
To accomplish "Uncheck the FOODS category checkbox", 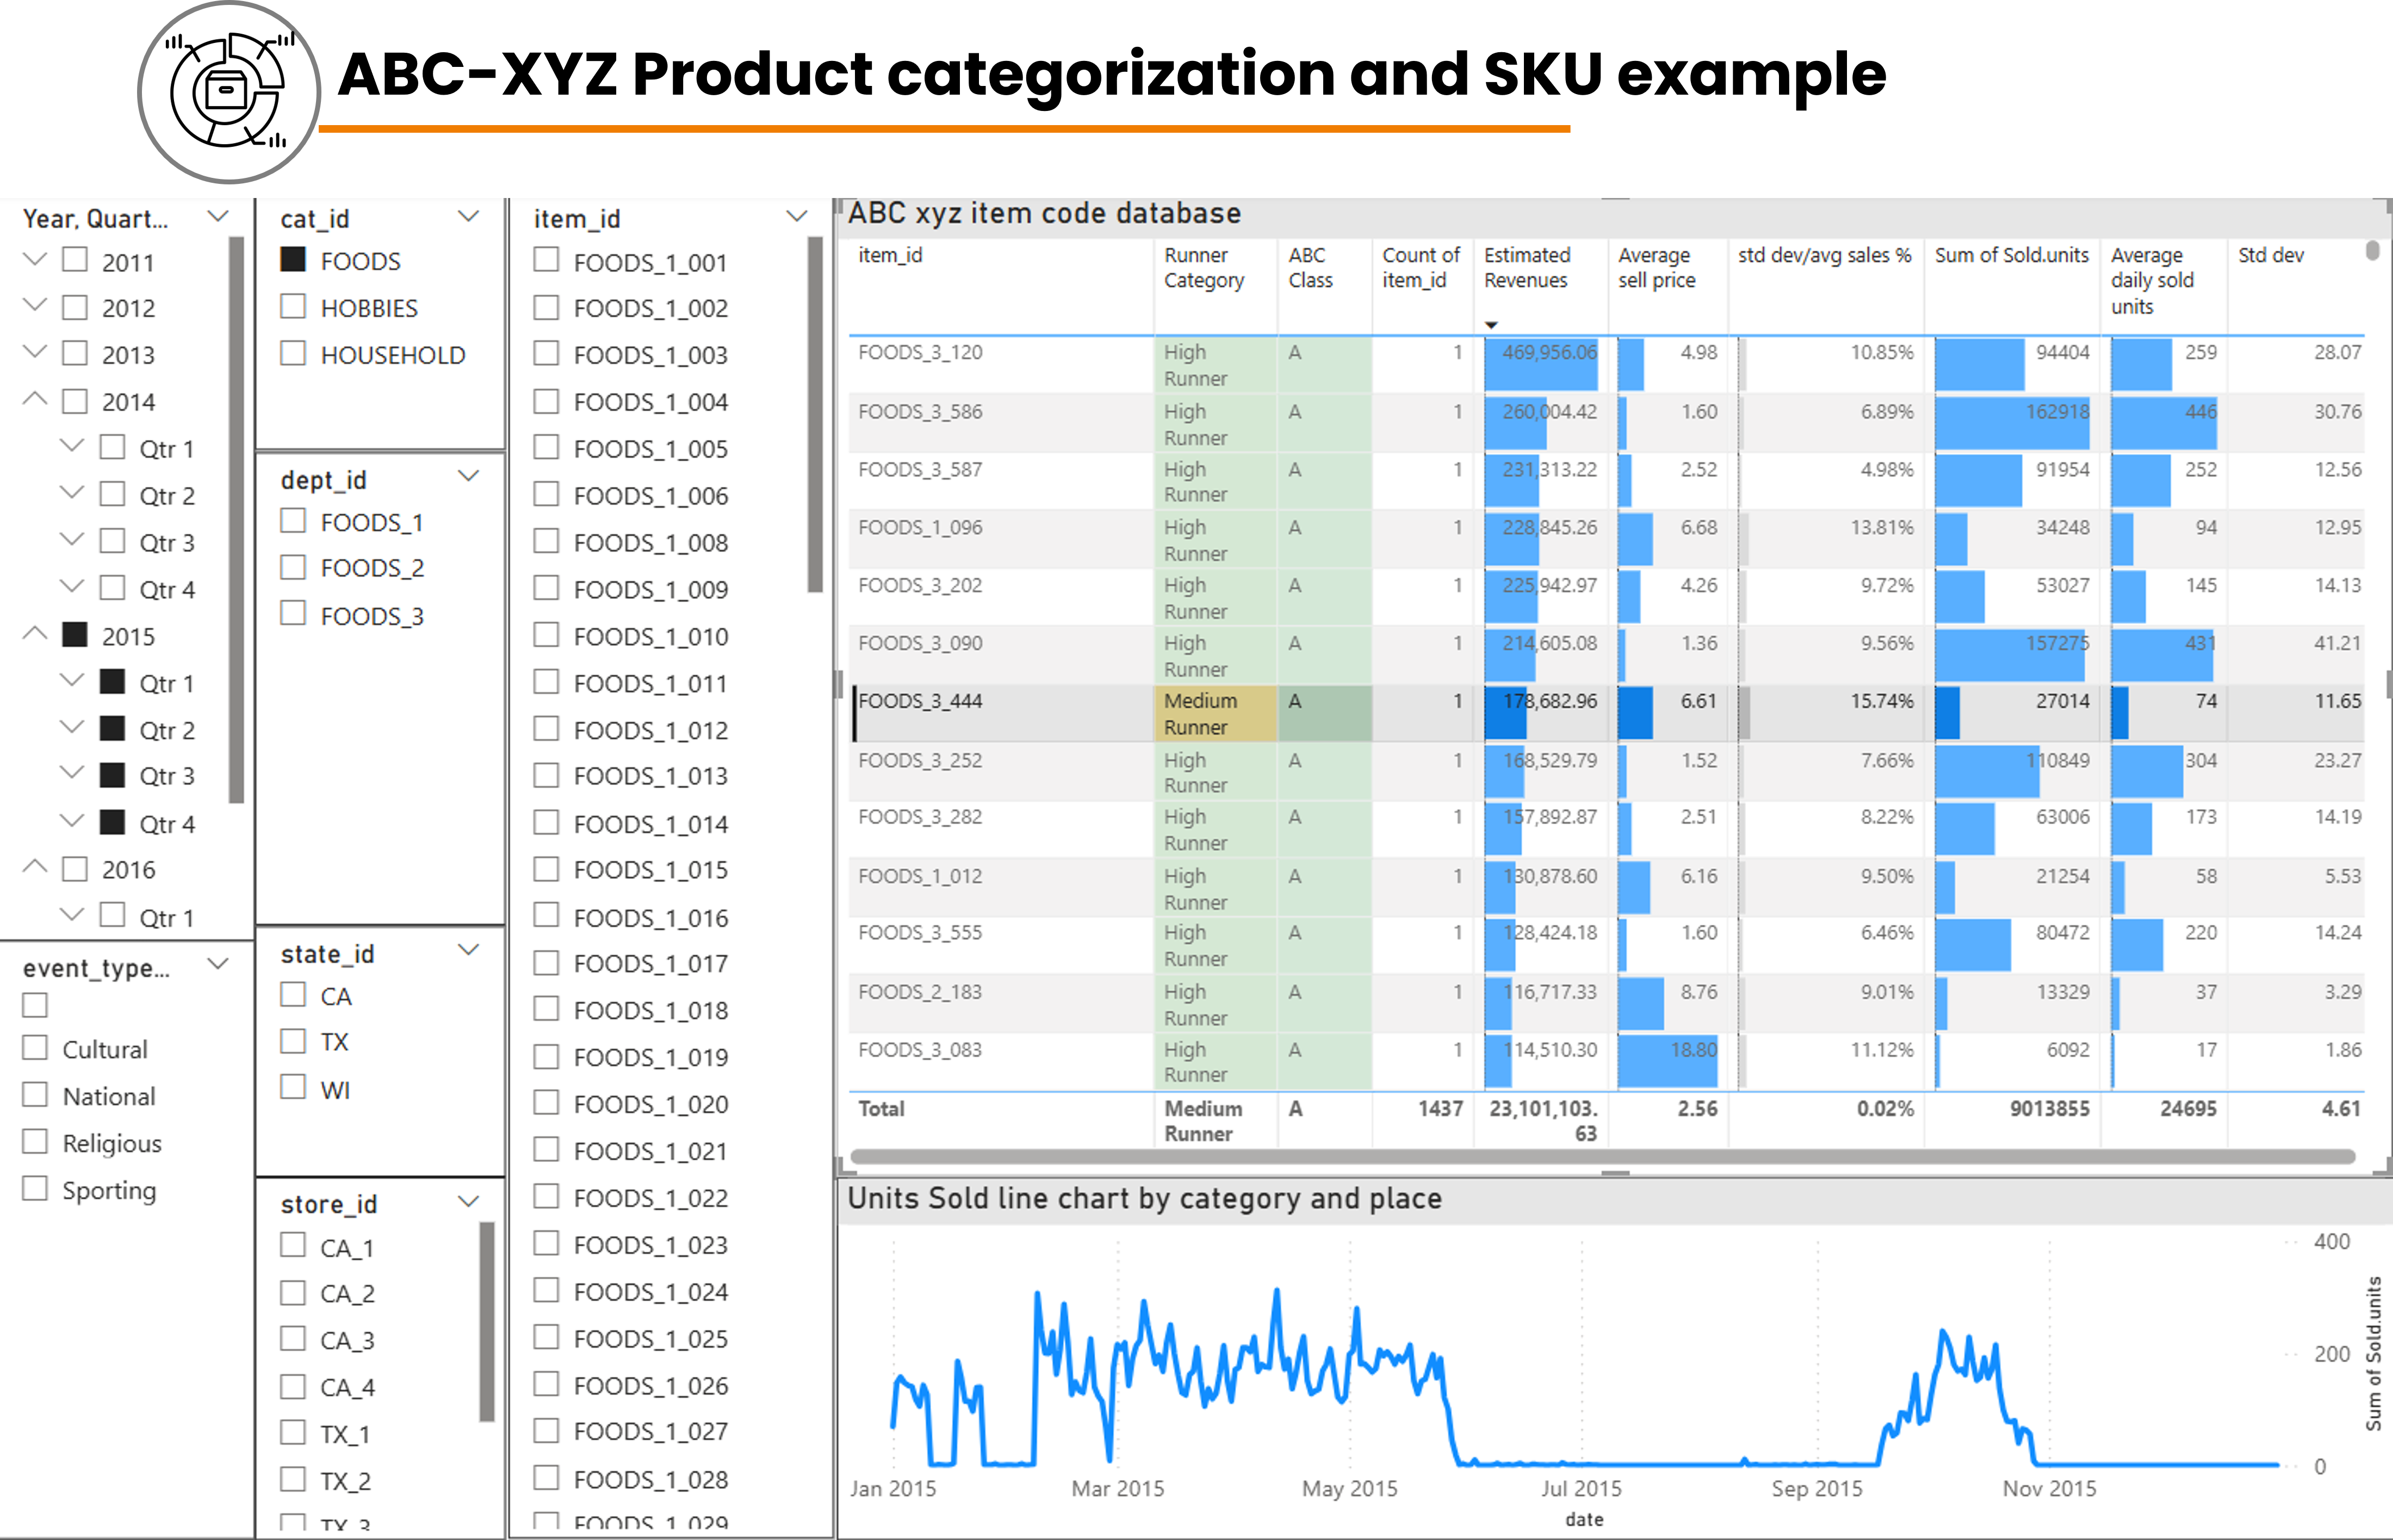I will point(293,260).
